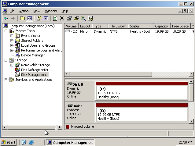The image size is (195, 146).
Task: Open the toolbar Help icon
Action: [x=39, y=18]
